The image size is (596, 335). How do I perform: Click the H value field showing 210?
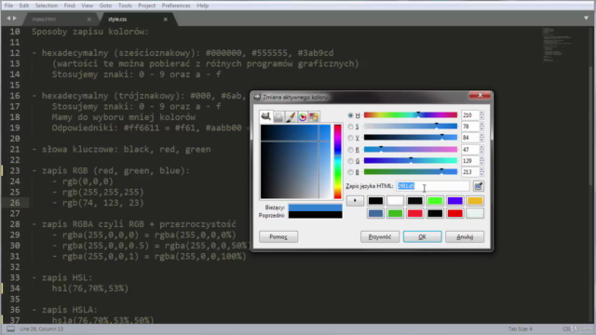pyautogui.click(x=469, y=115)
